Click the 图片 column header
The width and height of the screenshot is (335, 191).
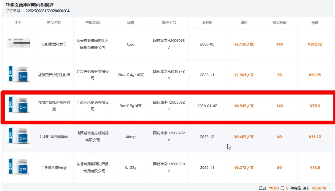[x=18, y=23]
